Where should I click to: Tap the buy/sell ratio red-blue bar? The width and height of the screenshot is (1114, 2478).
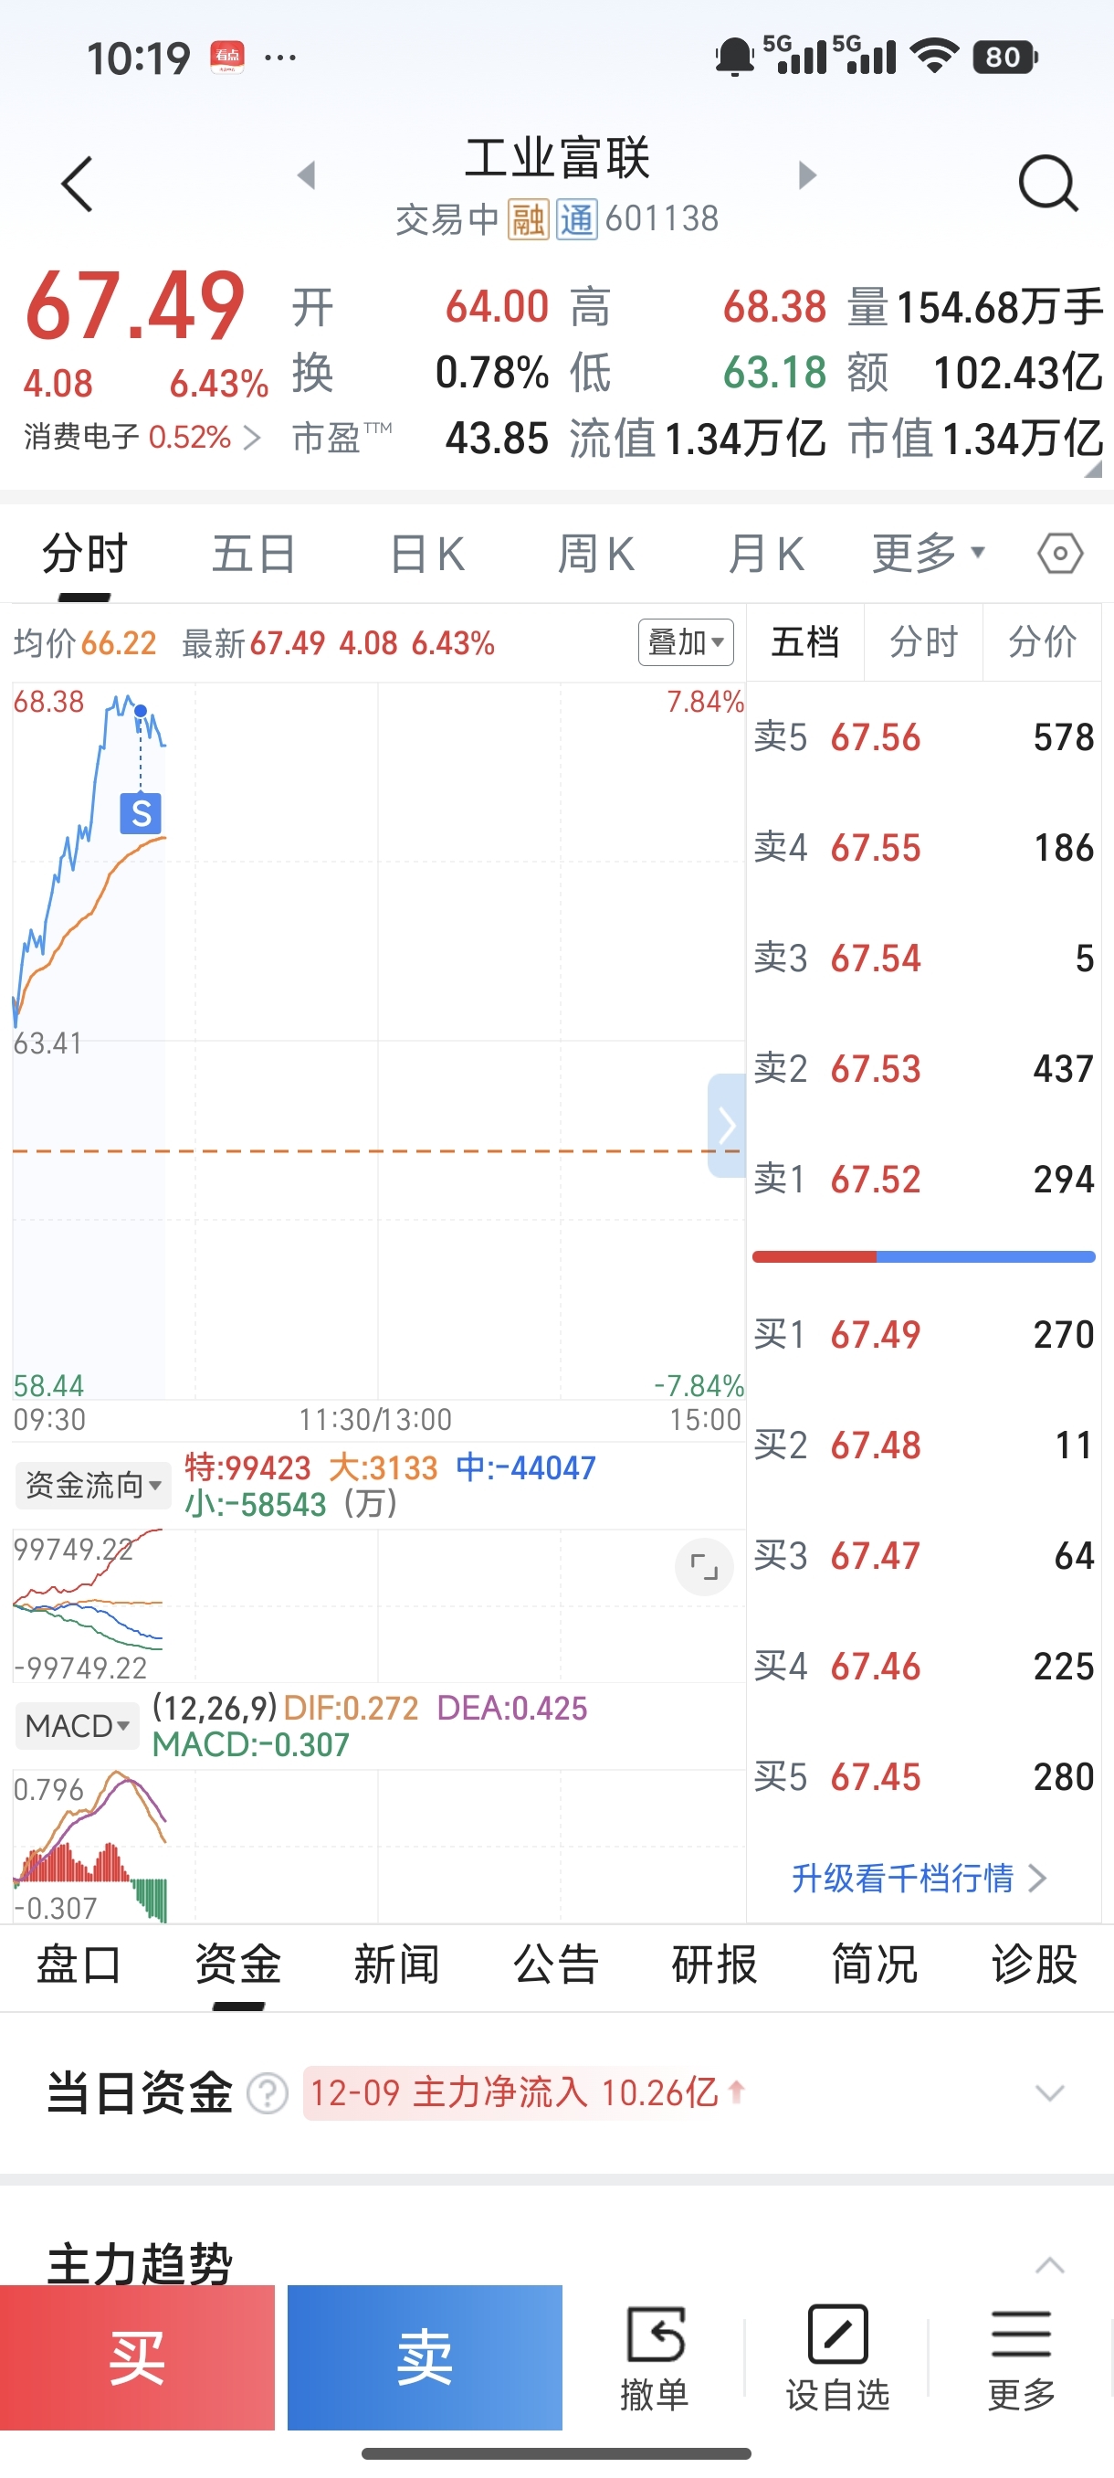click(924, 1256)
